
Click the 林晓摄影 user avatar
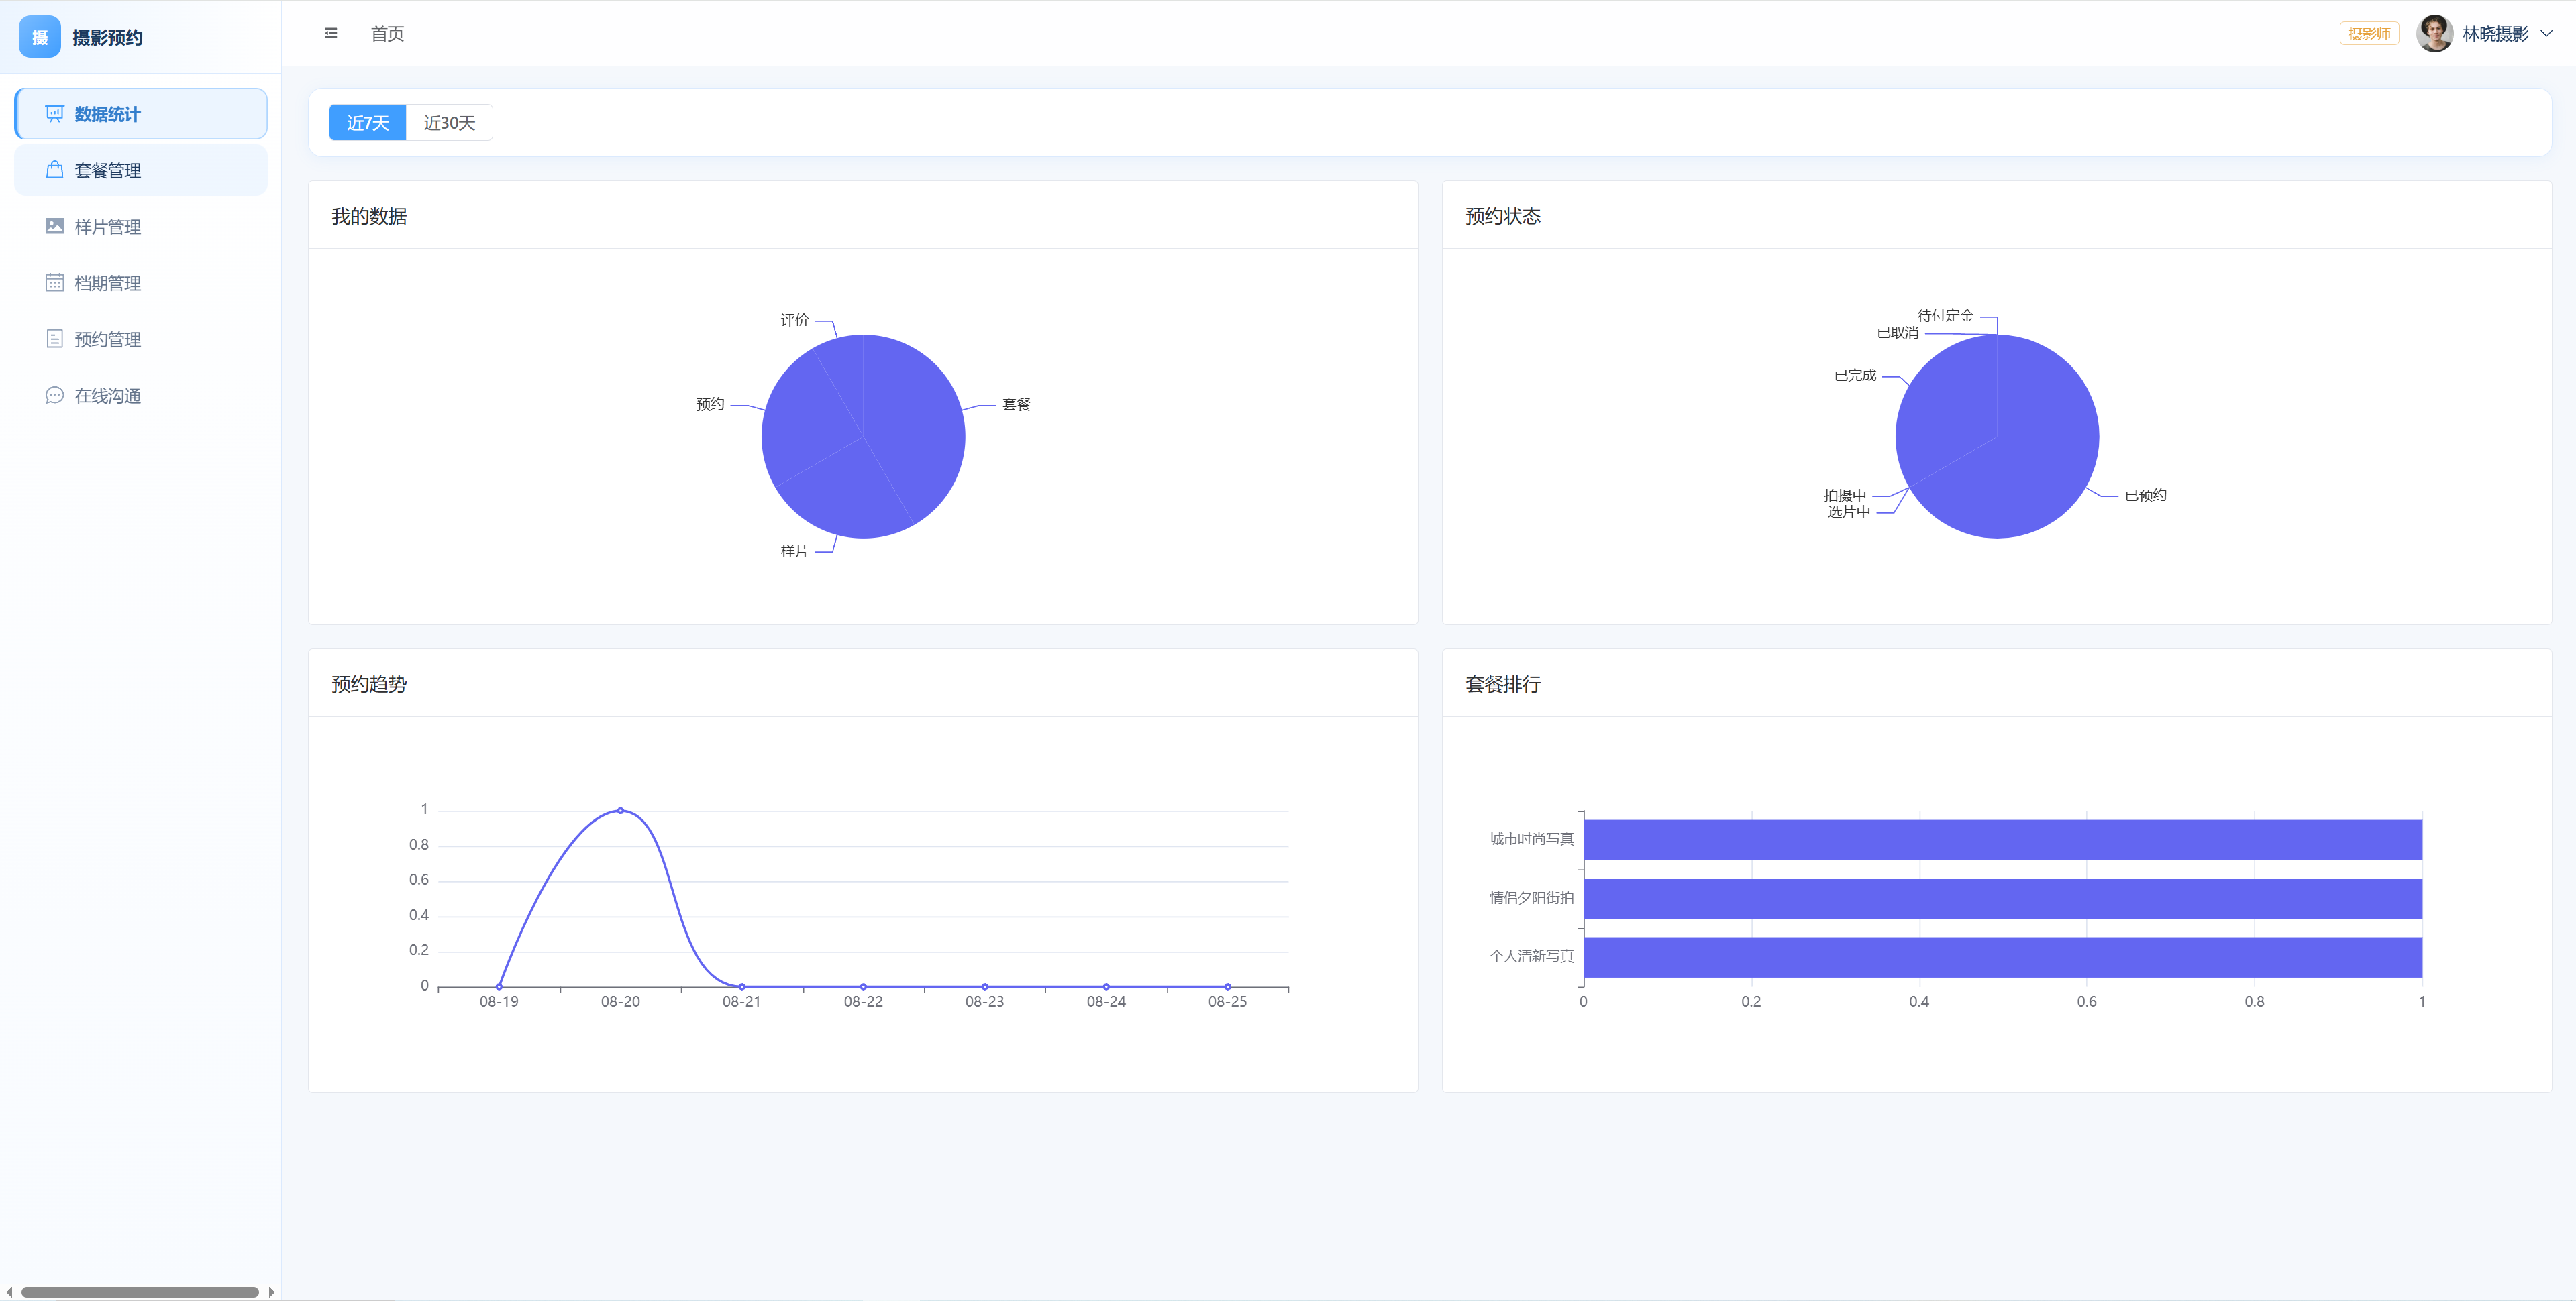(x=2434, y=34)
